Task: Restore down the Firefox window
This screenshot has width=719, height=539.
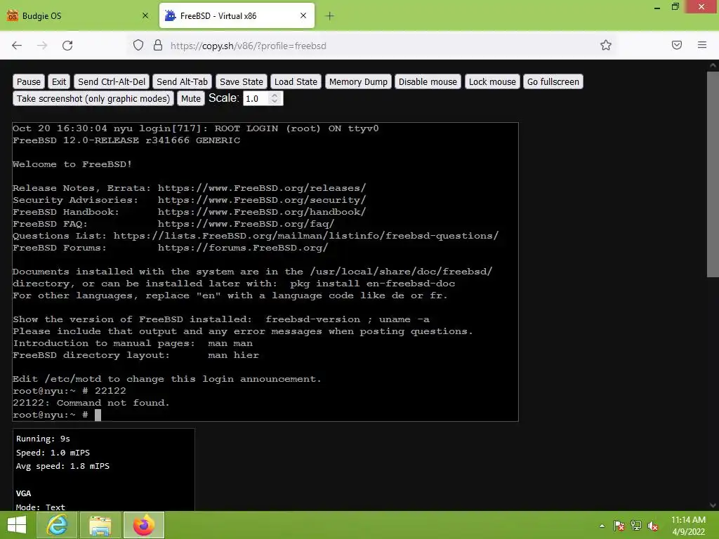Action: (x=675, y=7)
